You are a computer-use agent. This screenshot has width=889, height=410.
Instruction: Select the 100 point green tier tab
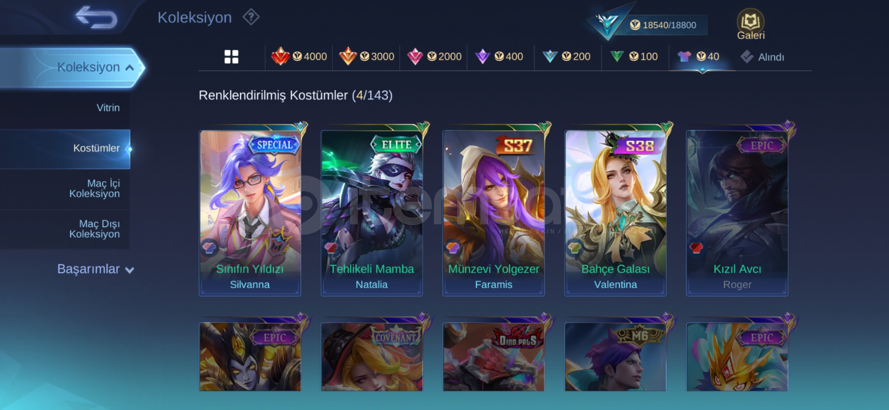[x=634, y=57]
